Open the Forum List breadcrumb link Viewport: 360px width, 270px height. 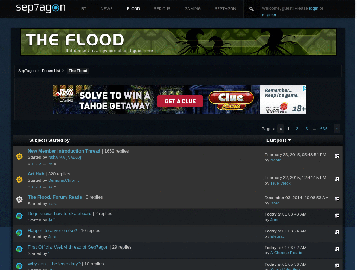51,71
